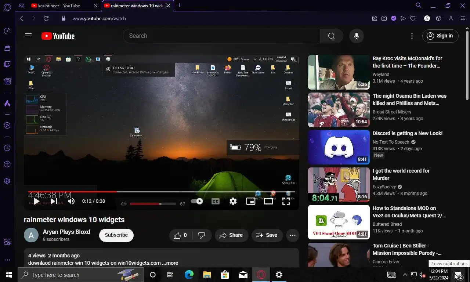470x282 pixels.
Task: Enter full screen mode
Action: (x=286, y=201)
